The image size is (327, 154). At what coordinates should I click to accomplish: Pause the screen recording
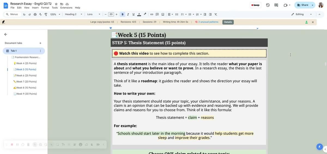click(x=17, y=145)
